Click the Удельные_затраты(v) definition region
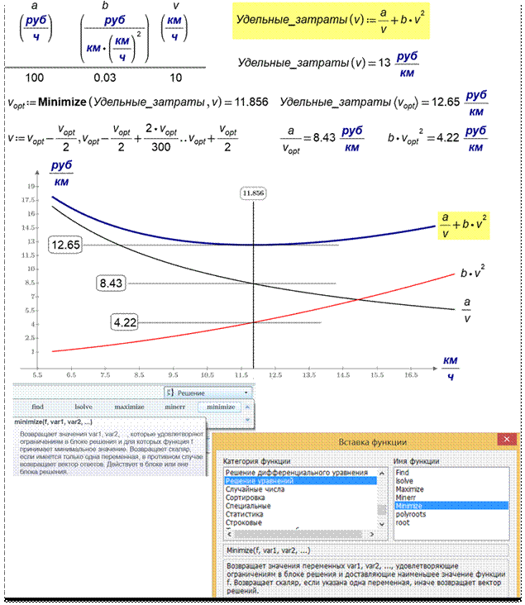Viewport: 525px width, 605px height. tap(331, 21)
